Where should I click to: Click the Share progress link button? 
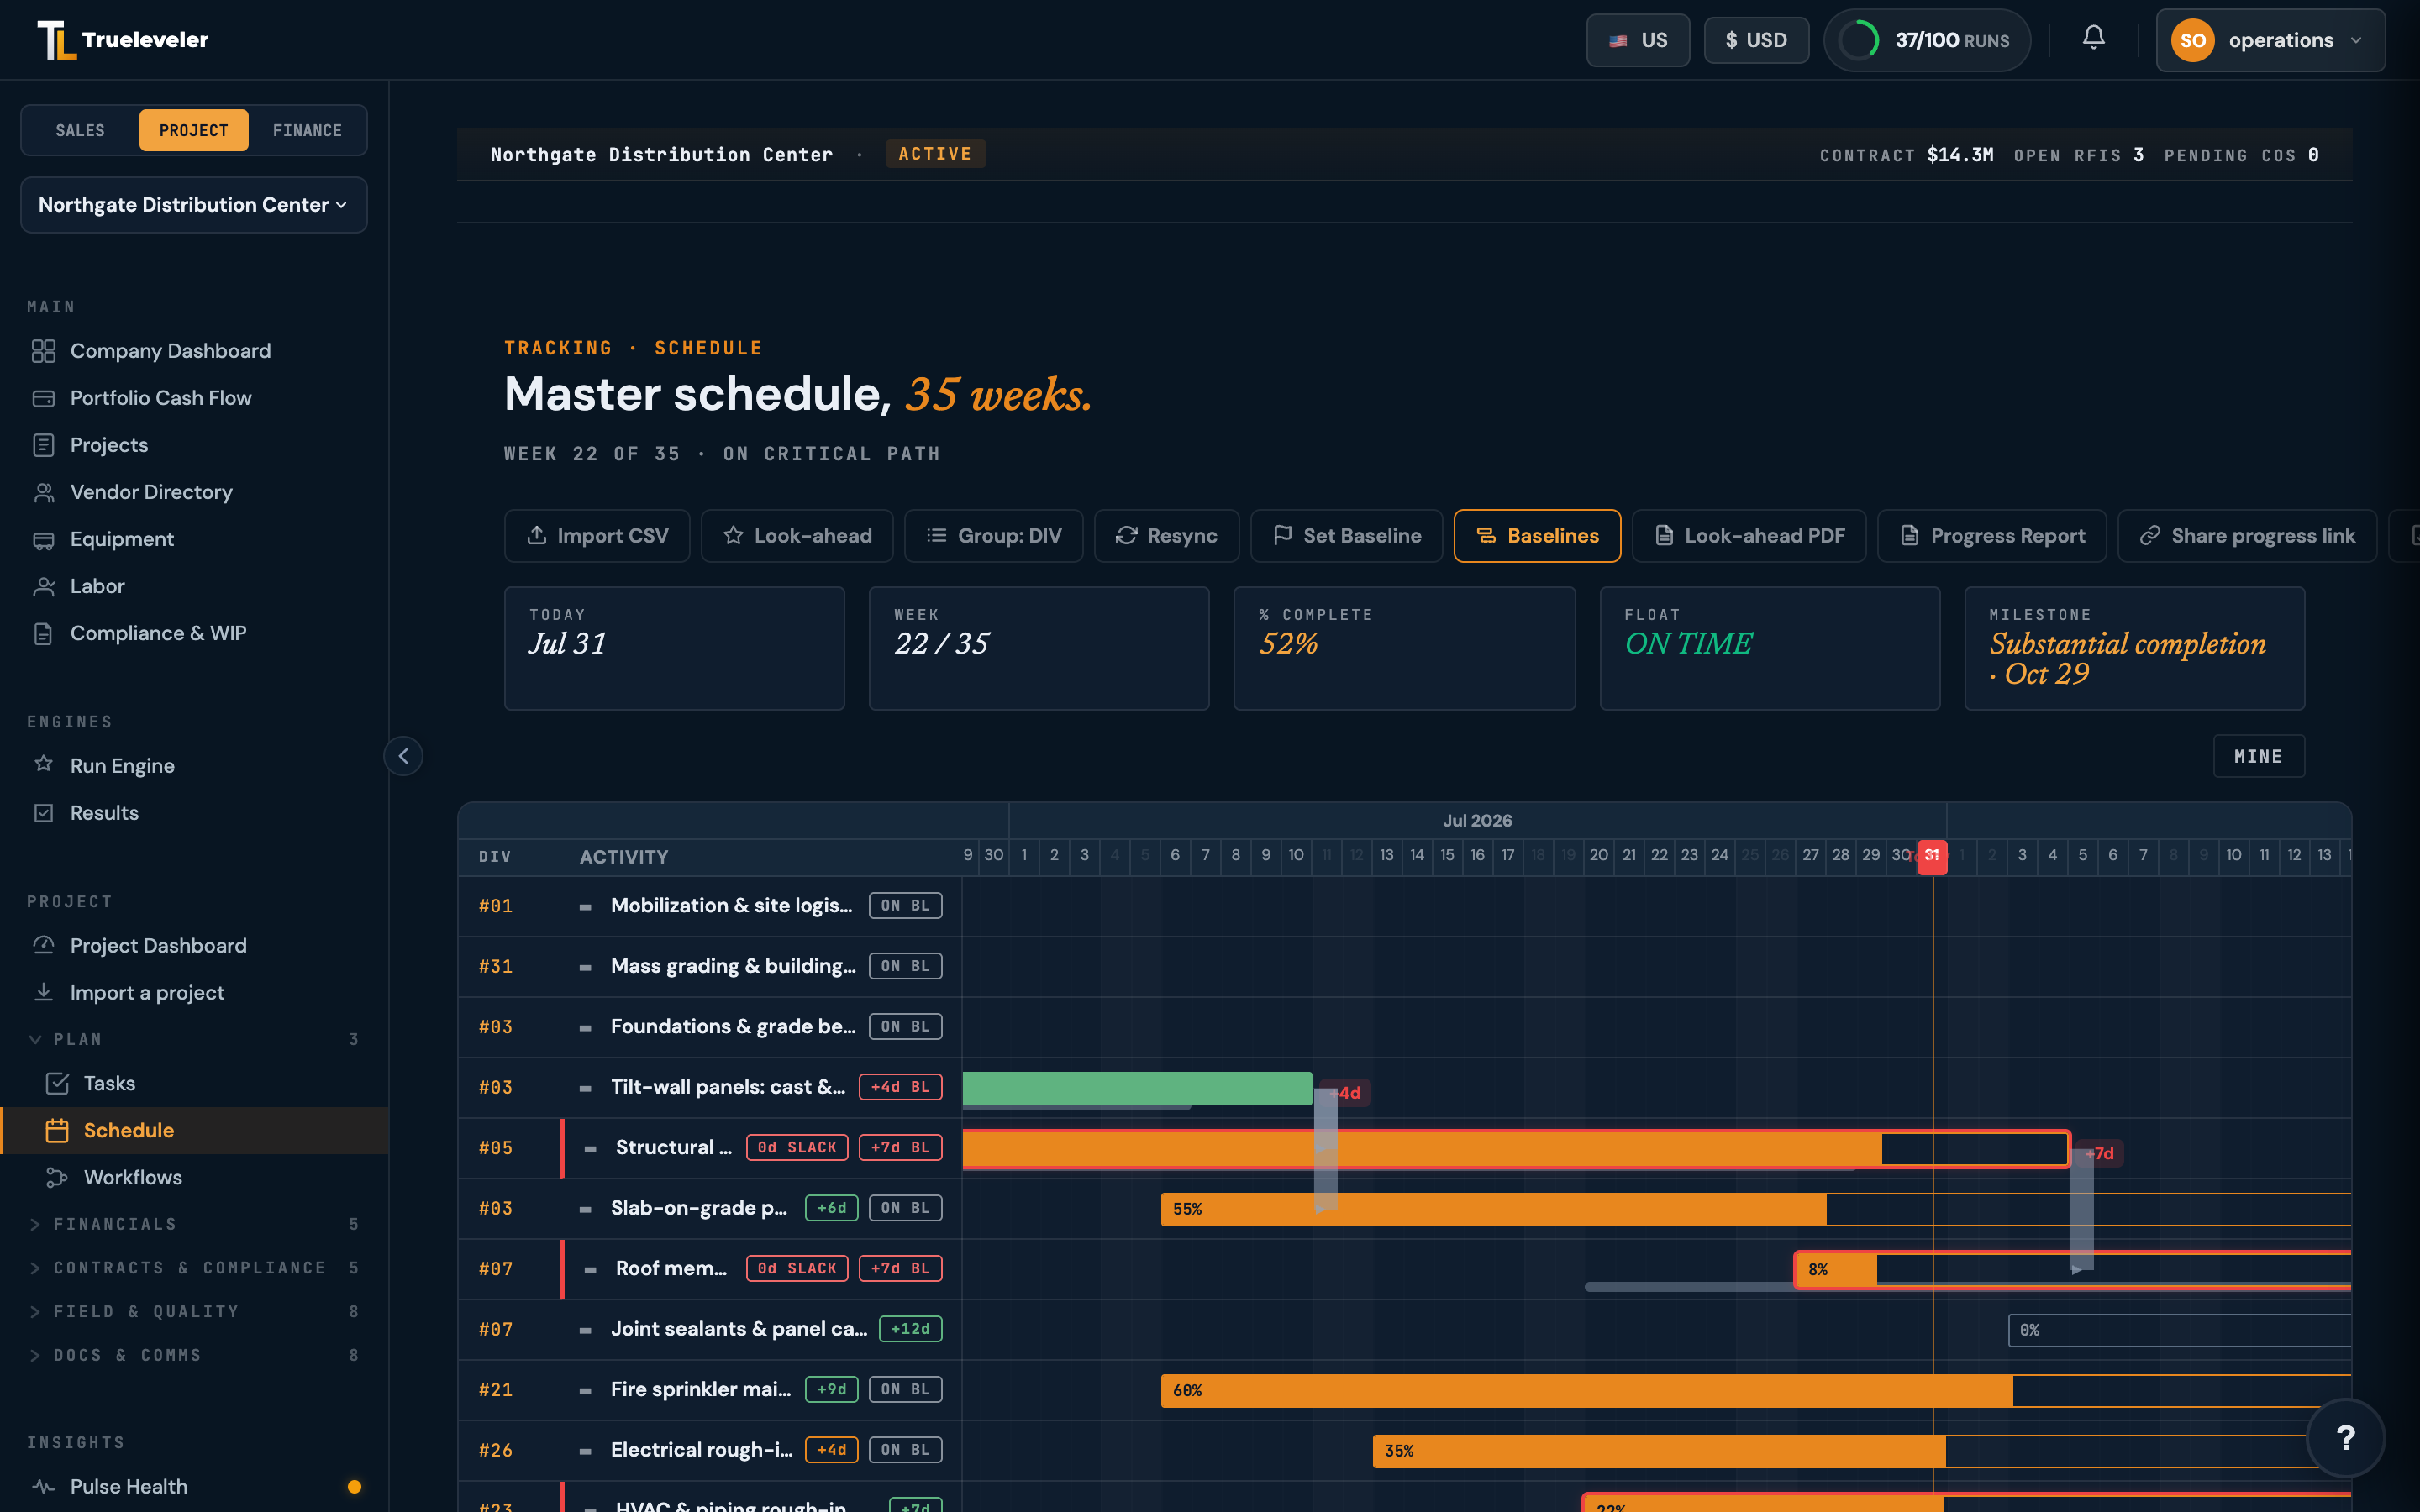(x=2247, y=536)
